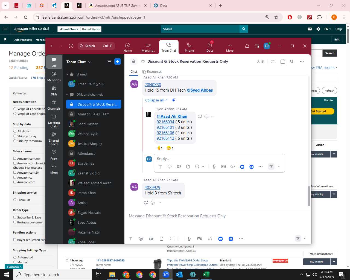Image resolution: width=350 pixels, height=280 pixels.
Task: Open send options dropdown in main composer
Action: click(x=305, y=239)
